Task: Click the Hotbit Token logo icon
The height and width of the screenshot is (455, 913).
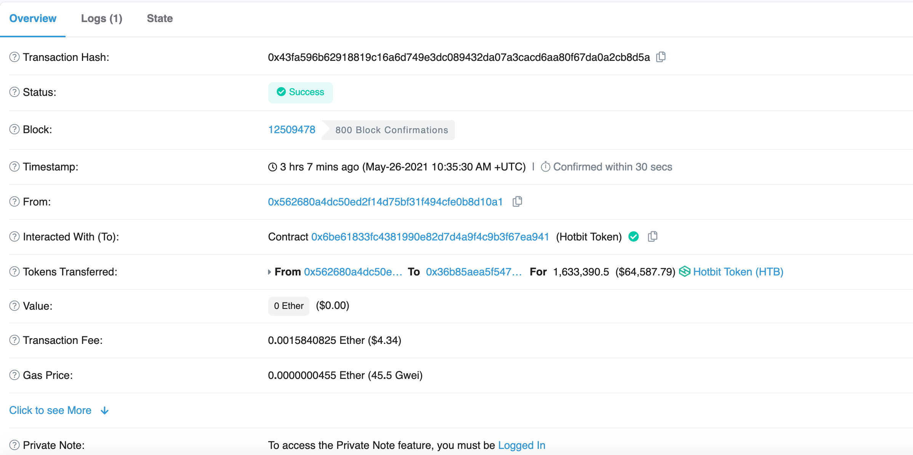Action: coord(684,272)
